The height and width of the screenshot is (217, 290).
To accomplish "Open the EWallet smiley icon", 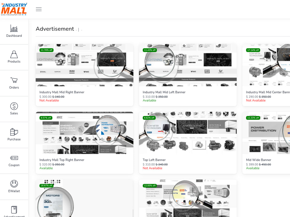I will (14, 184).
